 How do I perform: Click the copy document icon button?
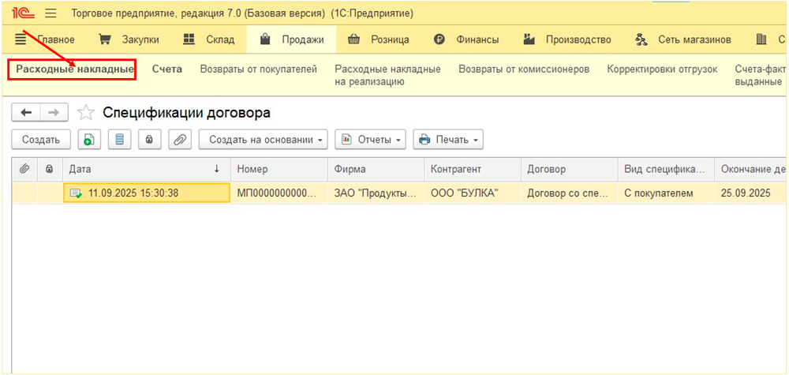pyautogui.click(x=88, y=140)
